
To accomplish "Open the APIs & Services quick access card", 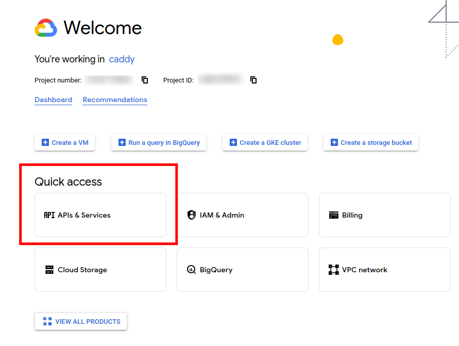I will [x=100, y=215].
